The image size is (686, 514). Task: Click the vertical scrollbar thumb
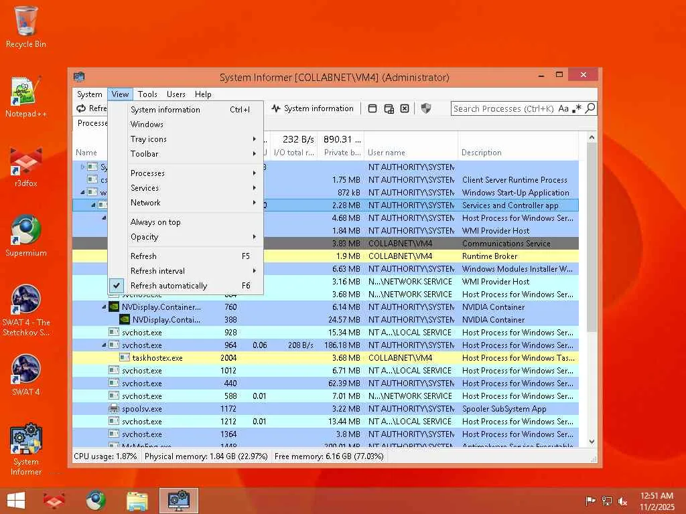(x=592, y=237)
